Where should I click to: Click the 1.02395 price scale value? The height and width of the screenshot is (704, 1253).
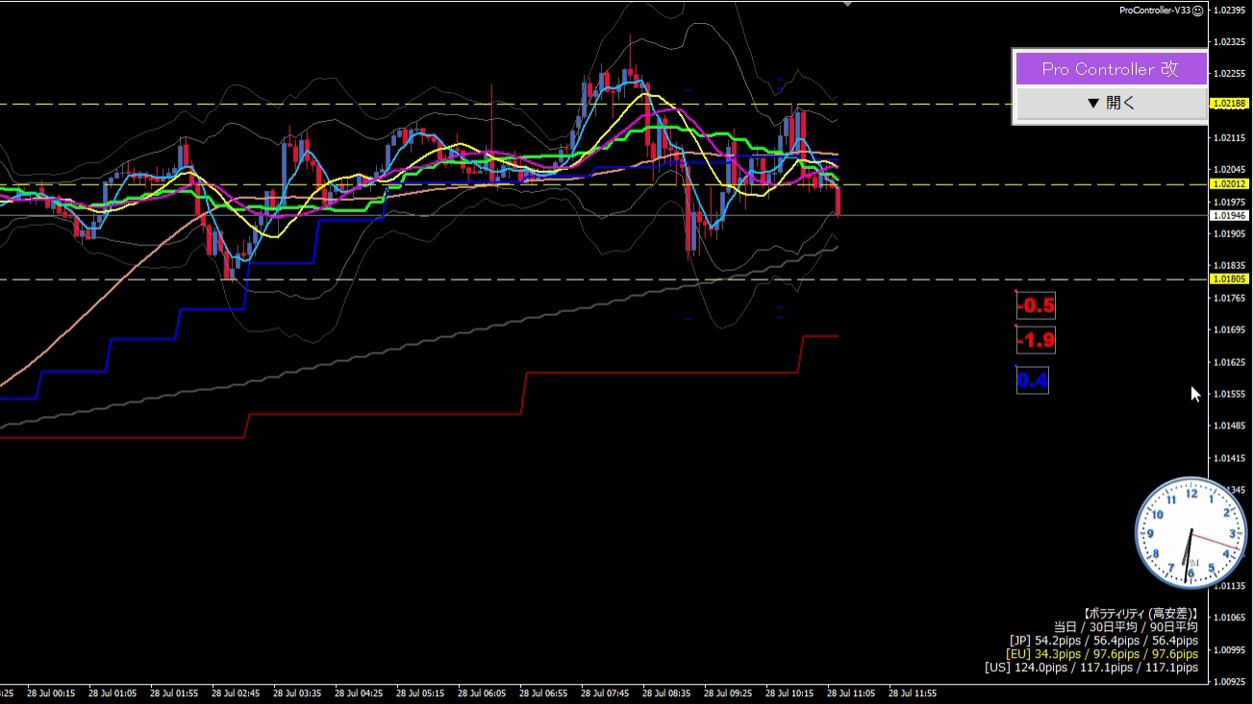[x=1230, y=10]
